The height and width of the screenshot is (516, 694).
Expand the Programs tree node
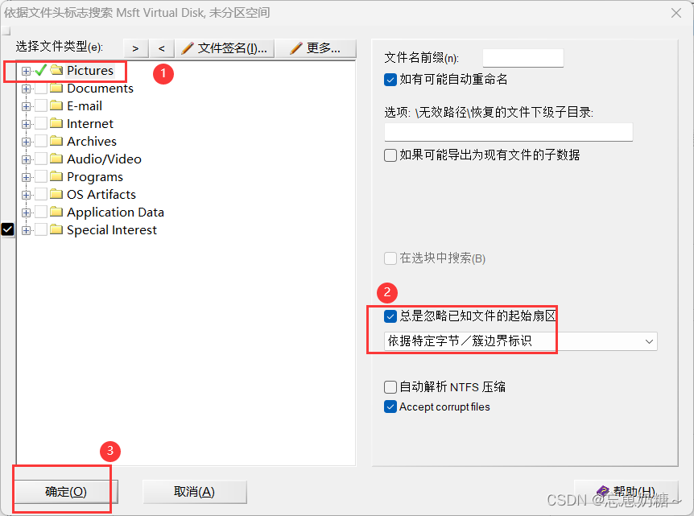26,177
